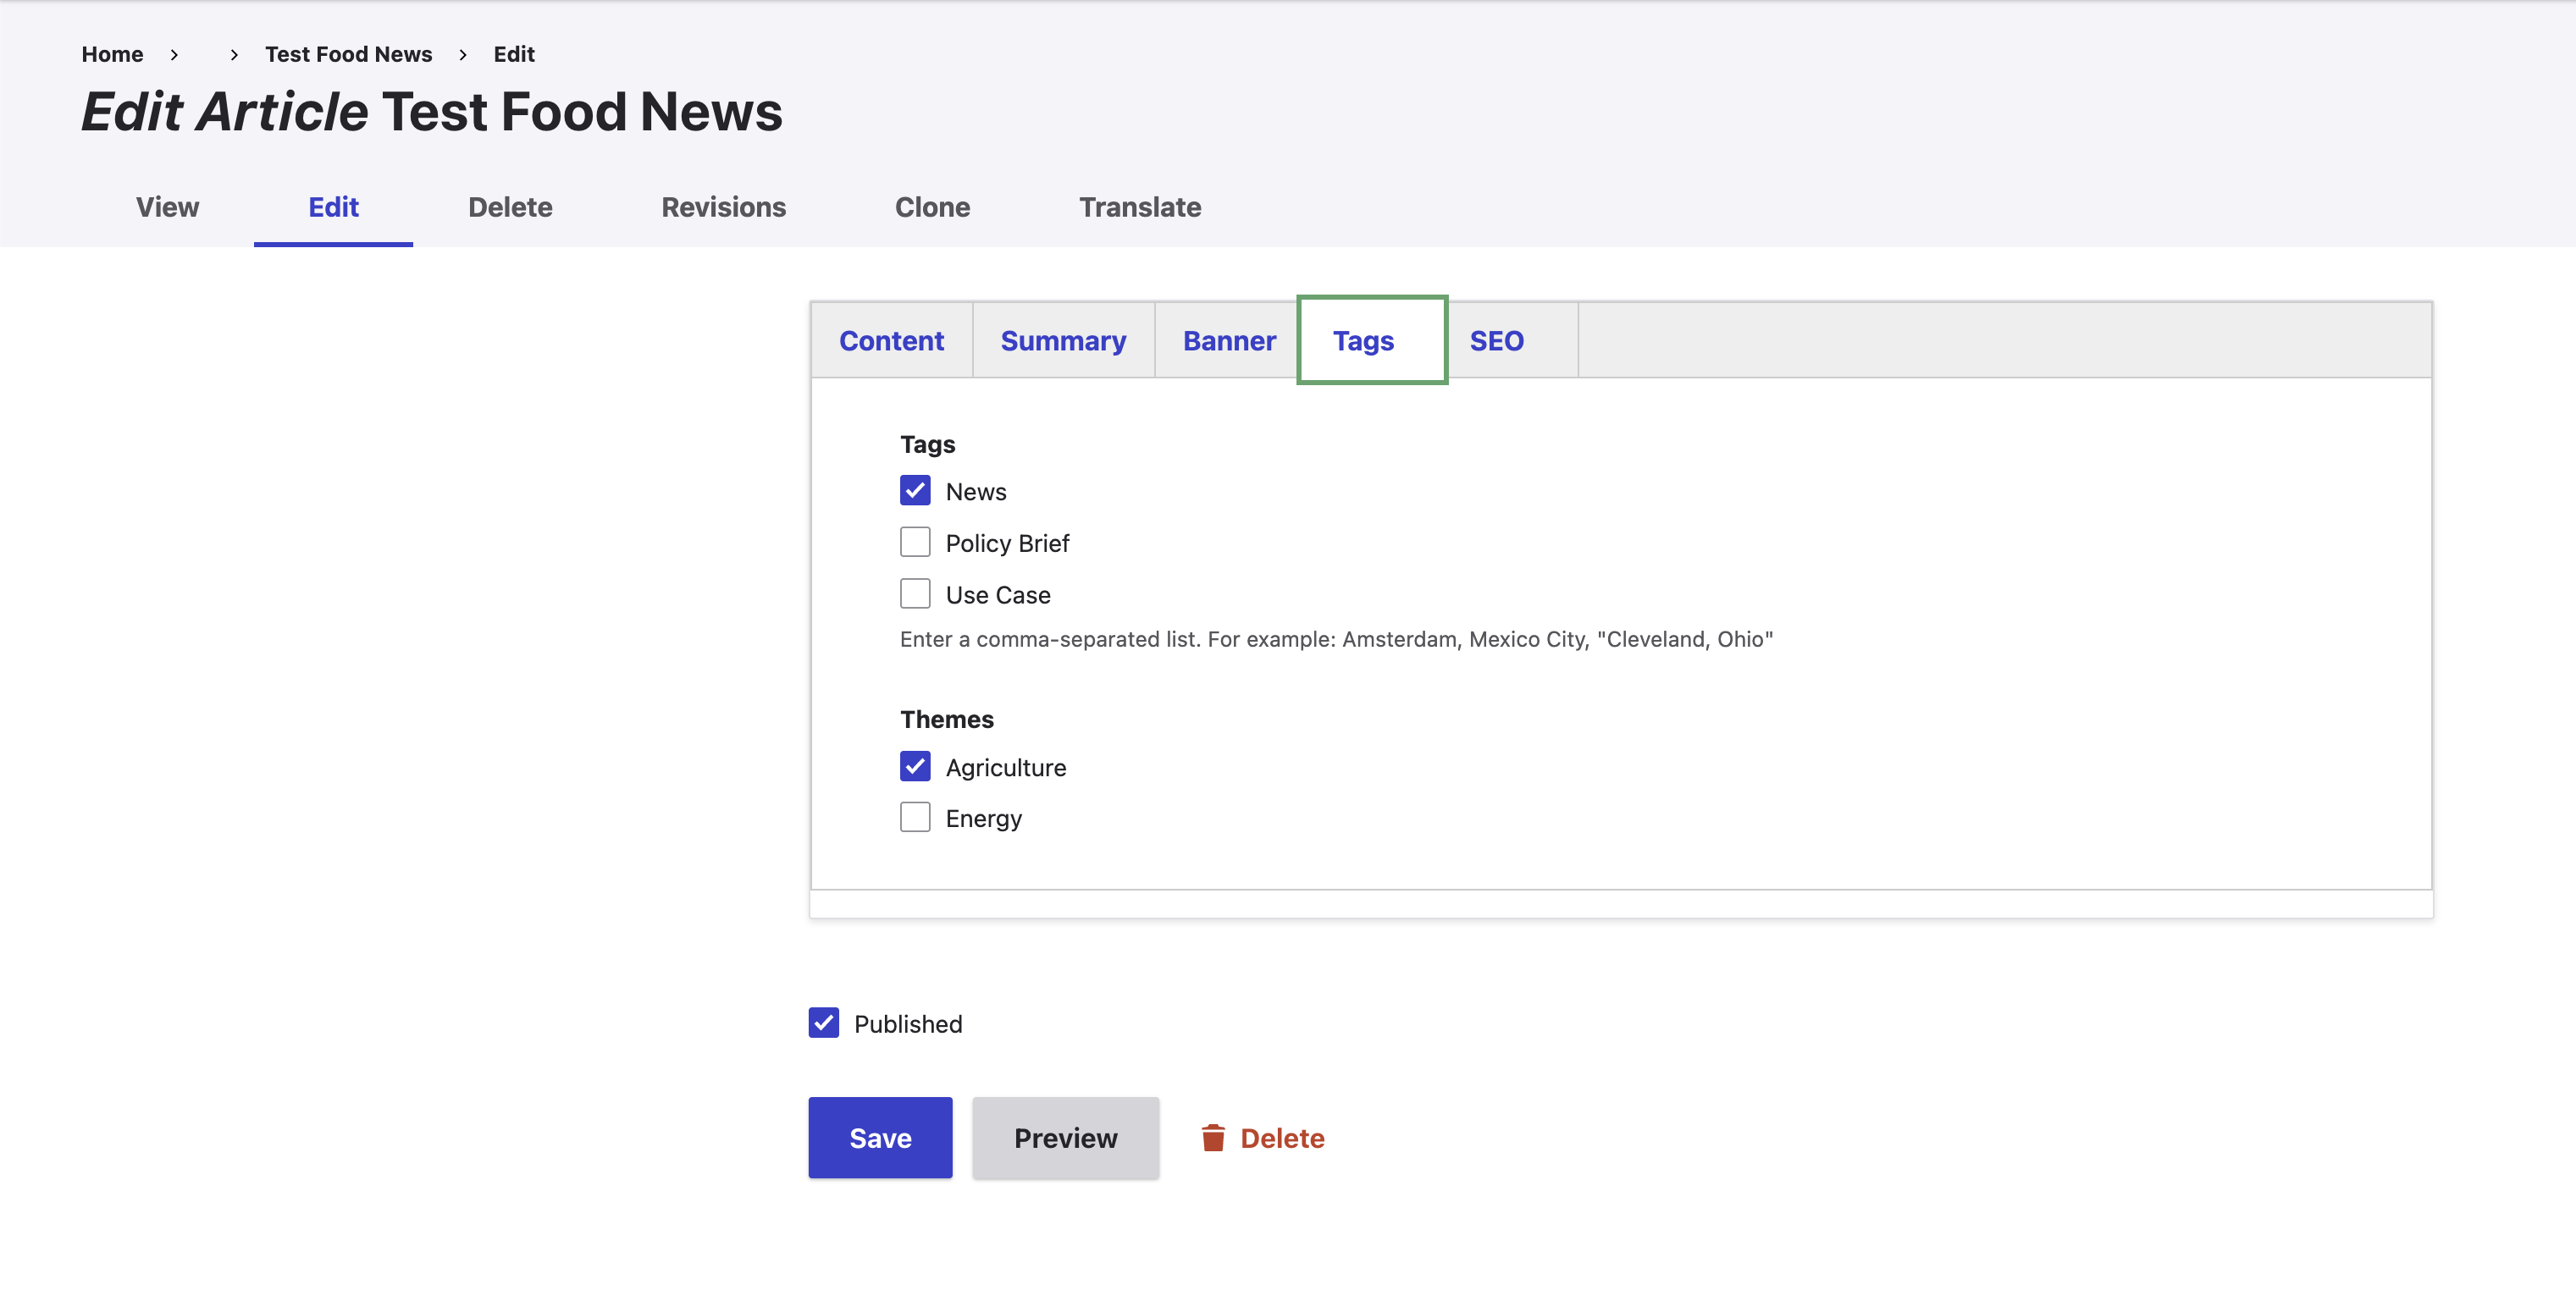Open the Tags tab
2576x1307 pixels.
(1372, 341)
